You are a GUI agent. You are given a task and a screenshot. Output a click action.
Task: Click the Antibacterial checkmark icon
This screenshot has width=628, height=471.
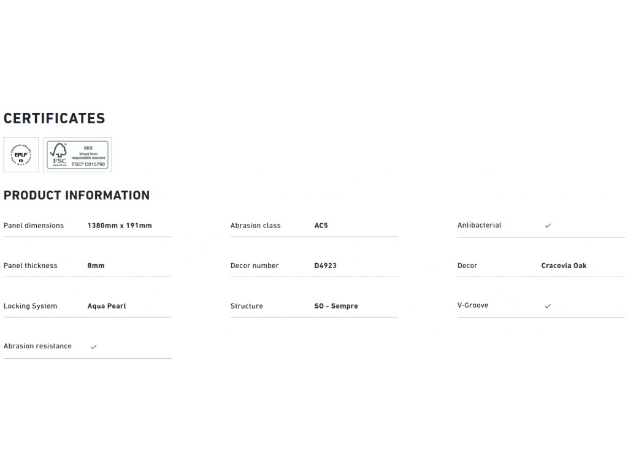[548, 226]
